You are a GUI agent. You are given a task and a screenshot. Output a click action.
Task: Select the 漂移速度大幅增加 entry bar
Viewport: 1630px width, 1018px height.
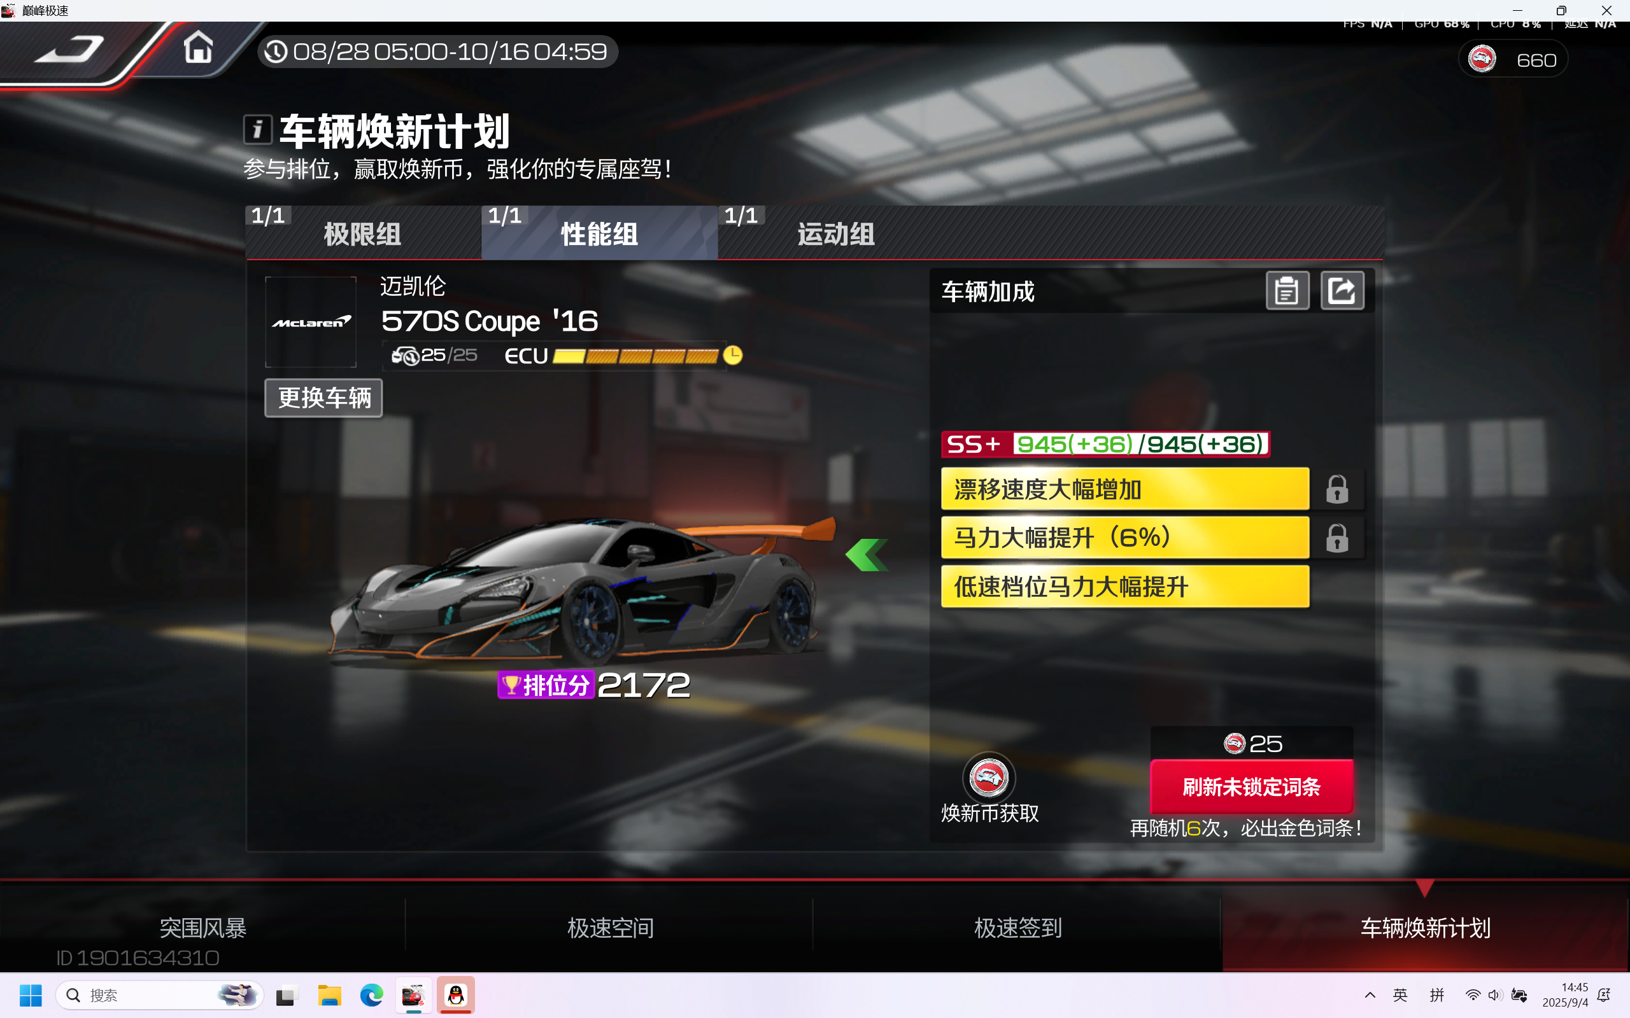1125,489
